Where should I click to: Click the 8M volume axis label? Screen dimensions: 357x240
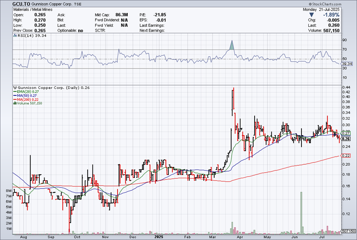(x=9, y=191)
